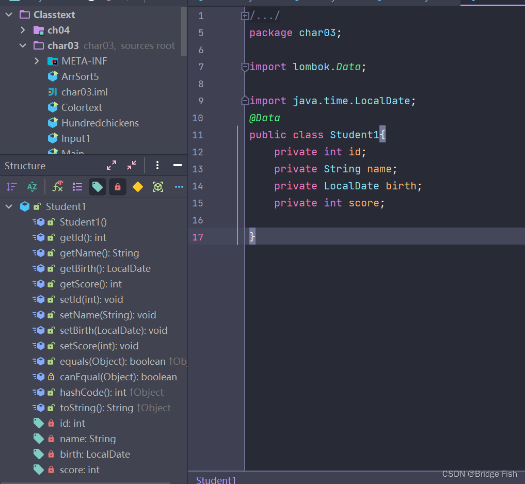Click the sort by visibility icon
Image resolution: width=525 pixels, height=484 pixels.
11,187
